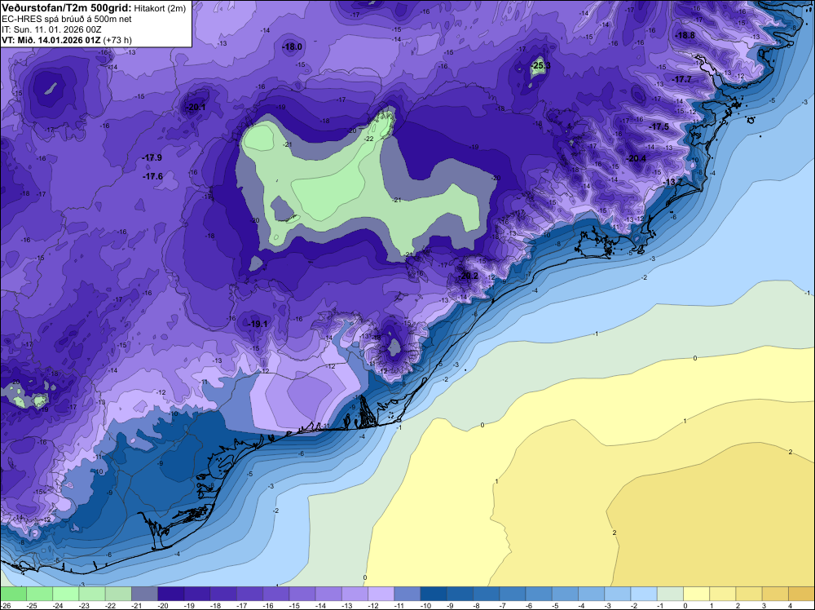Click the bold -19.1 temperature value

pyautogui.click(x=258, y=324)
